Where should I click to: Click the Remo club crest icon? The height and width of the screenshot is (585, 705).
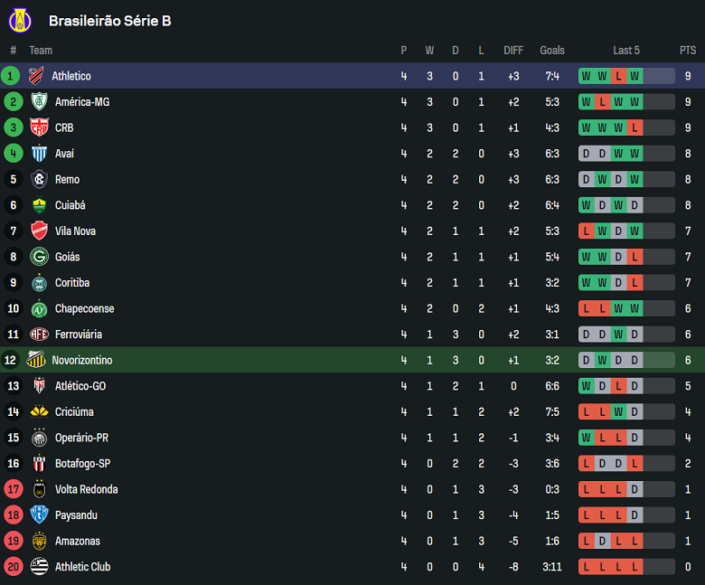point(39,179)
